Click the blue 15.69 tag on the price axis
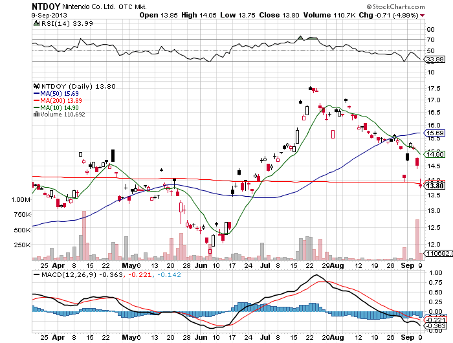 pyautogui.click(x=435, y=133)
